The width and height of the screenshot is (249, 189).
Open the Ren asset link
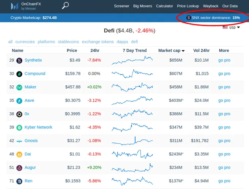click(x=28, y=181)
